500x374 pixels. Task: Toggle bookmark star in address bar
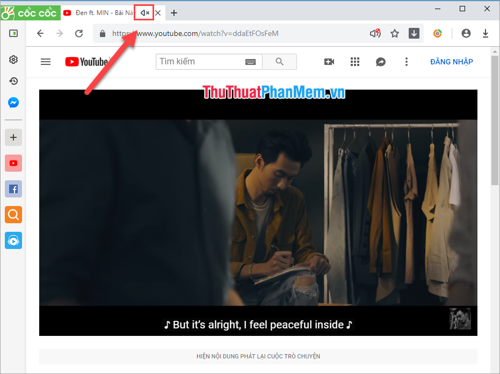tap(395, 33)
